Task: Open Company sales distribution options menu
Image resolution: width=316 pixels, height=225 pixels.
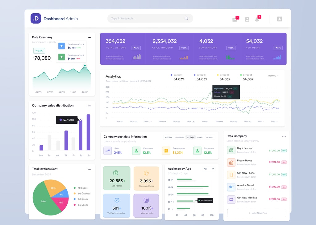Action: tap(89, 106)
